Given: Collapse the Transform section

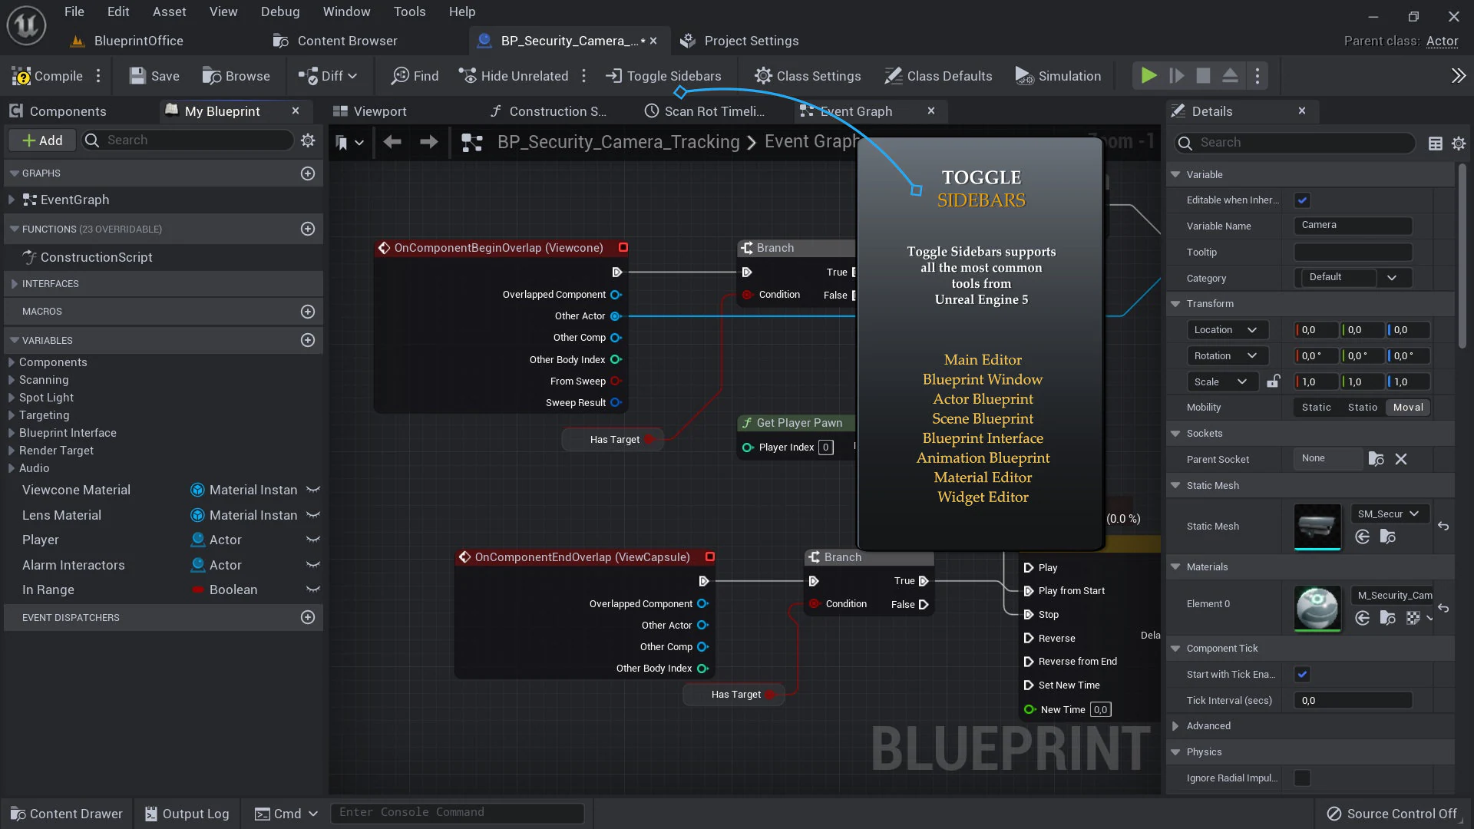Looking at the screenshot, I should coord(1175,304).
